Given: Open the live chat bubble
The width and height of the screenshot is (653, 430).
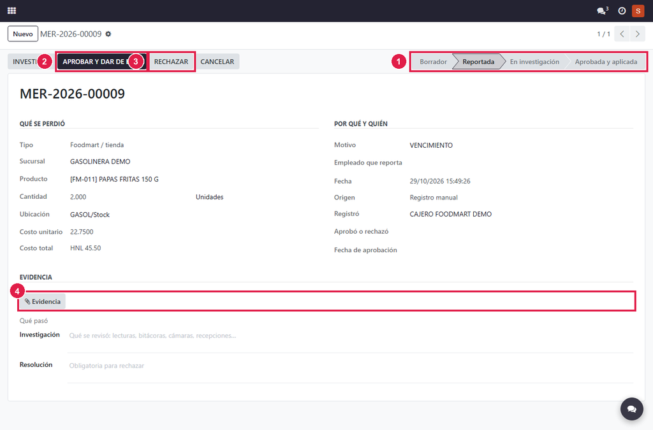Looking at the screenshot, I should click(632, 409).
